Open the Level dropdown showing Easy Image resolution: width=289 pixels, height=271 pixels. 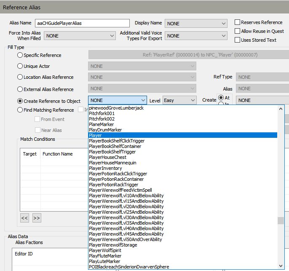(179, 100)
